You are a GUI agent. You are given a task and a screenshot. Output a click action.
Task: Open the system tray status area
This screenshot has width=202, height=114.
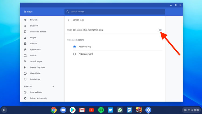tap(191, 110)
